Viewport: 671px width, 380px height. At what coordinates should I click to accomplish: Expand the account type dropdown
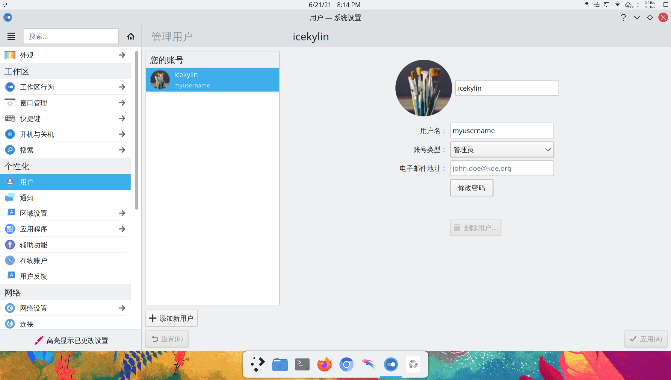point(502,149)
